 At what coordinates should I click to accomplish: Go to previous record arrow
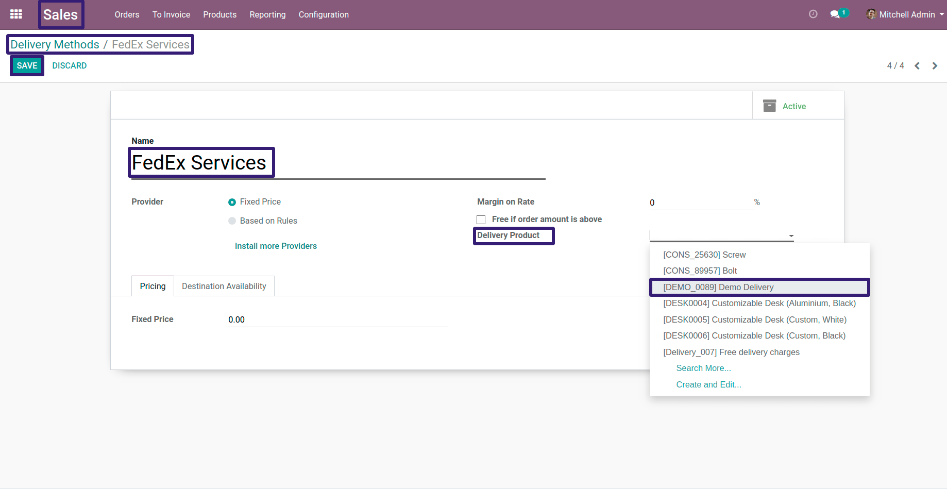(x=917, y=65)
